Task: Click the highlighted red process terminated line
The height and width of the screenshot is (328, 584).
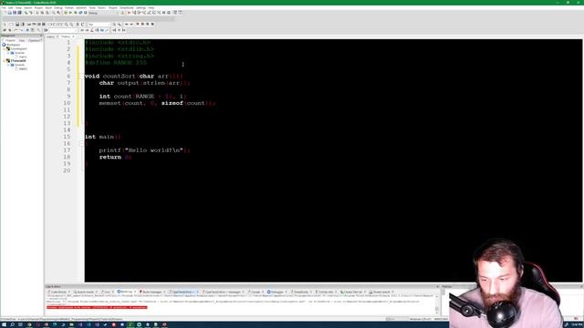Action: click(x=97, y=307)
